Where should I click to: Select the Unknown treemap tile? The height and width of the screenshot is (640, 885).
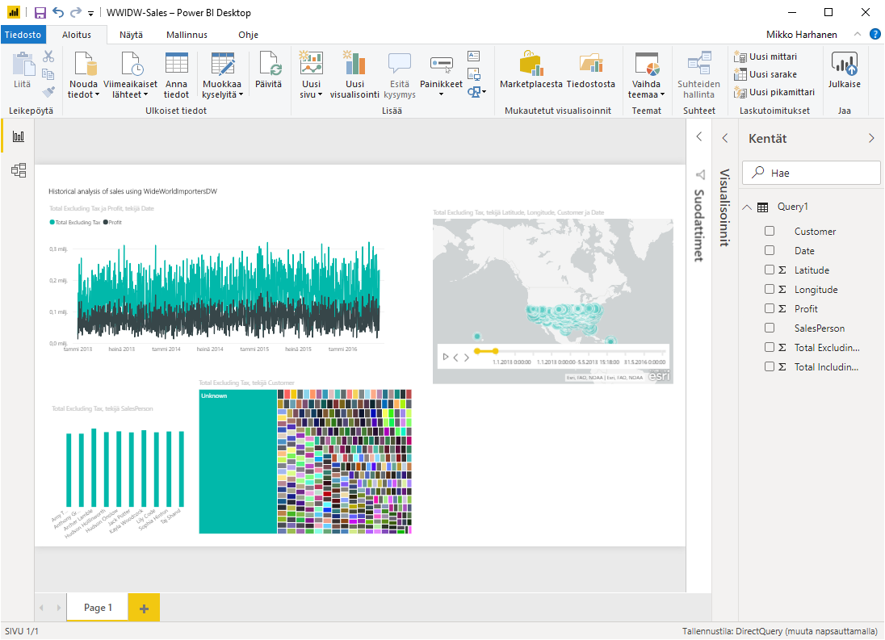[237, 462]
